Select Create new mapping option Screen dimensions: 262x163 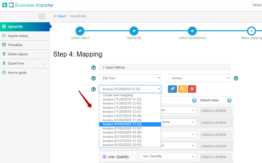pyautogui.click(x=130, y=95)
